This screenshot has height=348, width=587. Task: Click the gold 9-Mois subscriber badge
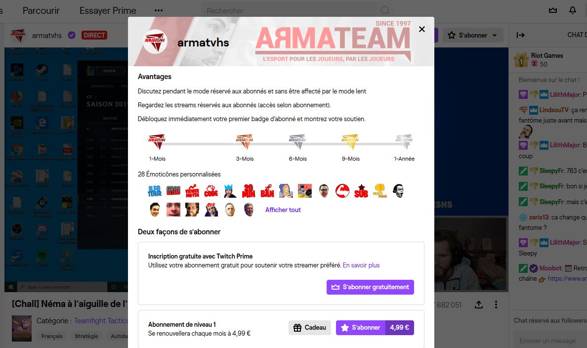click(350, 141)
